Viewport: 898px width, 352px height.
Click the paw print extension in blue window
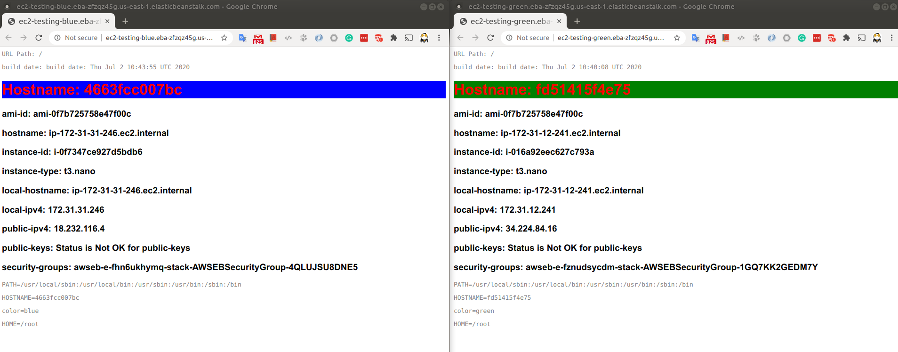coord(304,38)
